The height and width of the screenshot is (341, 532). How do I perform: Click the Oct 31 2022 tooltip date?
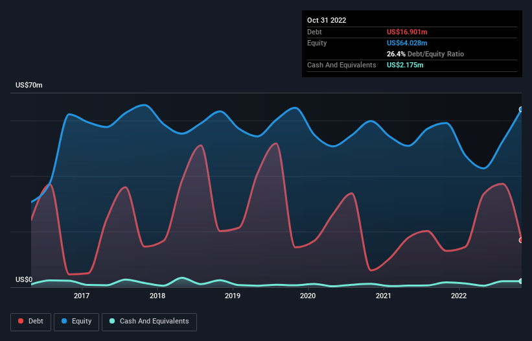point(327,20)
